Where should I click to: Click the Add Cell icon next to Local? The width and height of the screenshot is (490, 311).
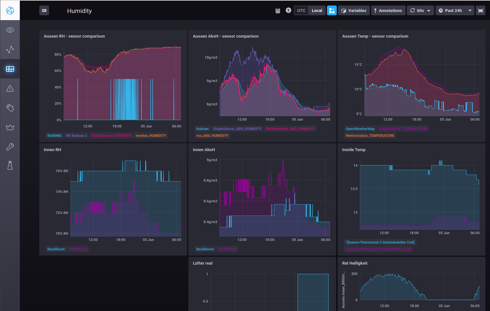pyautogui.click(x=332, y=10)
